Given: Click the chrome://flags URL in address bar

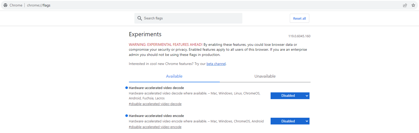Looking at the screenshot, I should click(39, 5).
